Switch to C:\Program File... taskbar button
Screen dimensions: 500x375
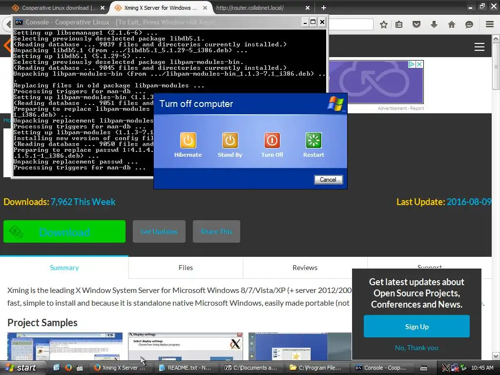click(316, 368)
